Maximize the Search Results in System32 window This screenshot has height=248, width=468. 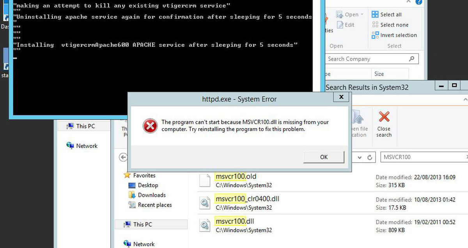pos(454,85)
